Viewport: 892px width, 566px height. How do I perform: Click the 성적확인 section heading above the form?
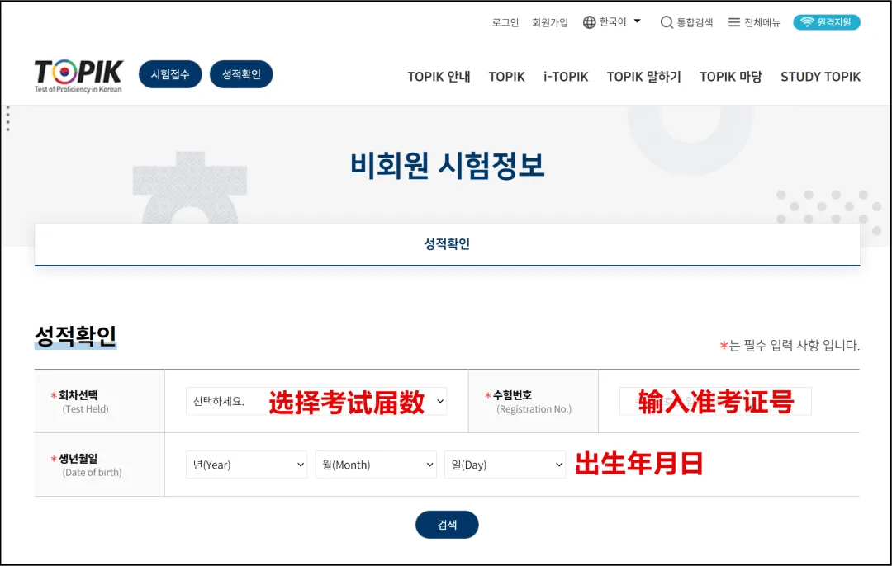point(76,336)
